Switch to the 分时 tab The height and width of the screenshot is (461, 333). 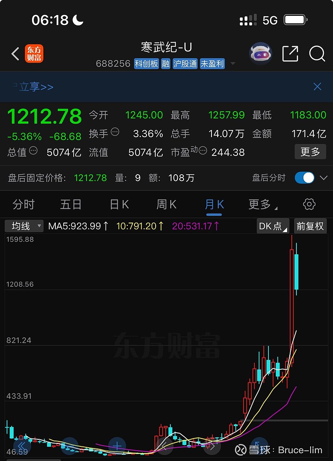23,204
